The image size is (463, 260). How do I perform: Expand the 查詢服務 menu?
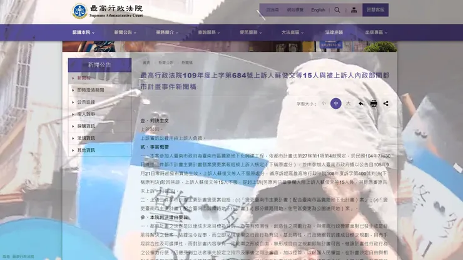(x=209, y=32)
